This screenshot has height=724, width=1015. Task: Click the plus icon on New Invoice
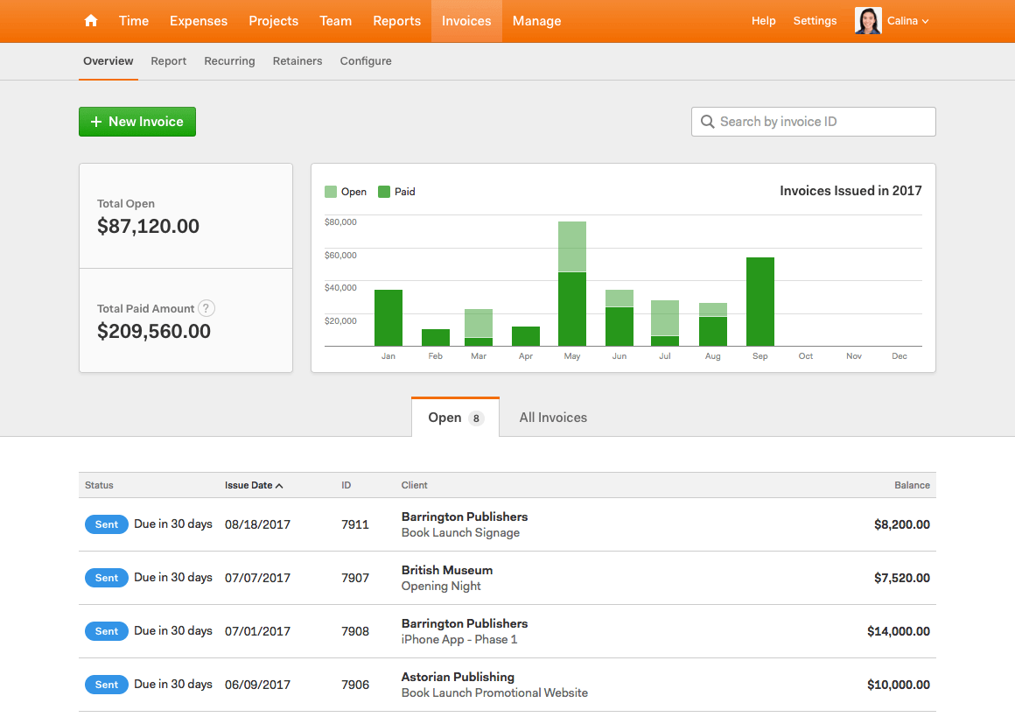point(96,122)
